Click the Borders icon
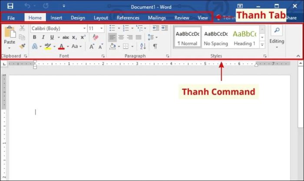304x181 pixels. 126,46
